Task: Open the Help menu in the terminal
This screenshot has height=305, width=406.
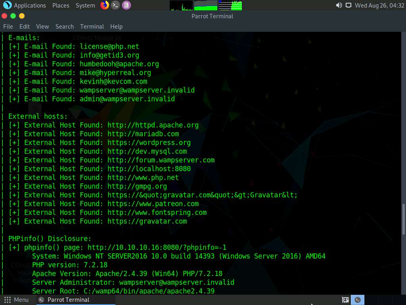Action: tap(116, 27)
